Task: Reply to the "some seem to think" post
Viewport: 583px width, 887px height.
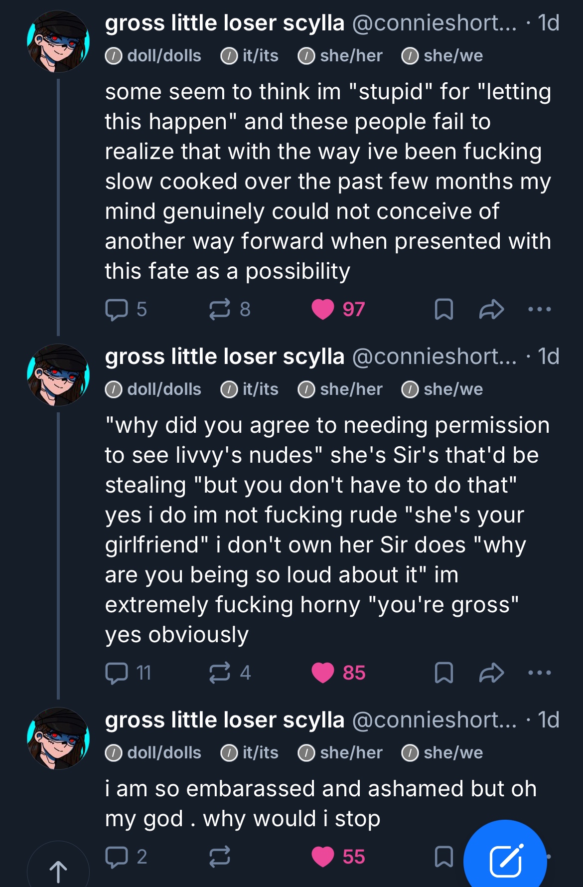Action: click(117, 309)
